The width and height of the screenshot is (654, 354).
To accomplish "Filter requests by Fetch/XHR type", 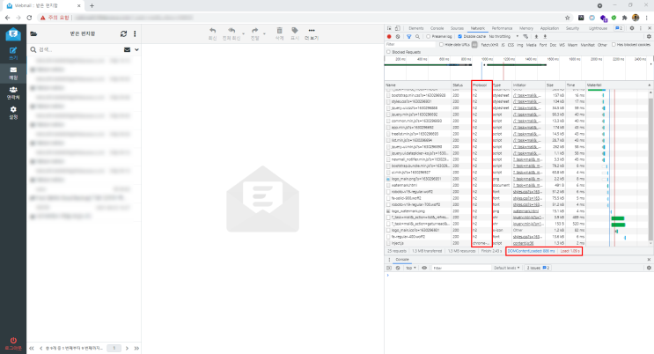I will [489, 45].
